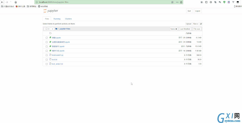Check the box for 模块与包.ipynb

[47, 51]
